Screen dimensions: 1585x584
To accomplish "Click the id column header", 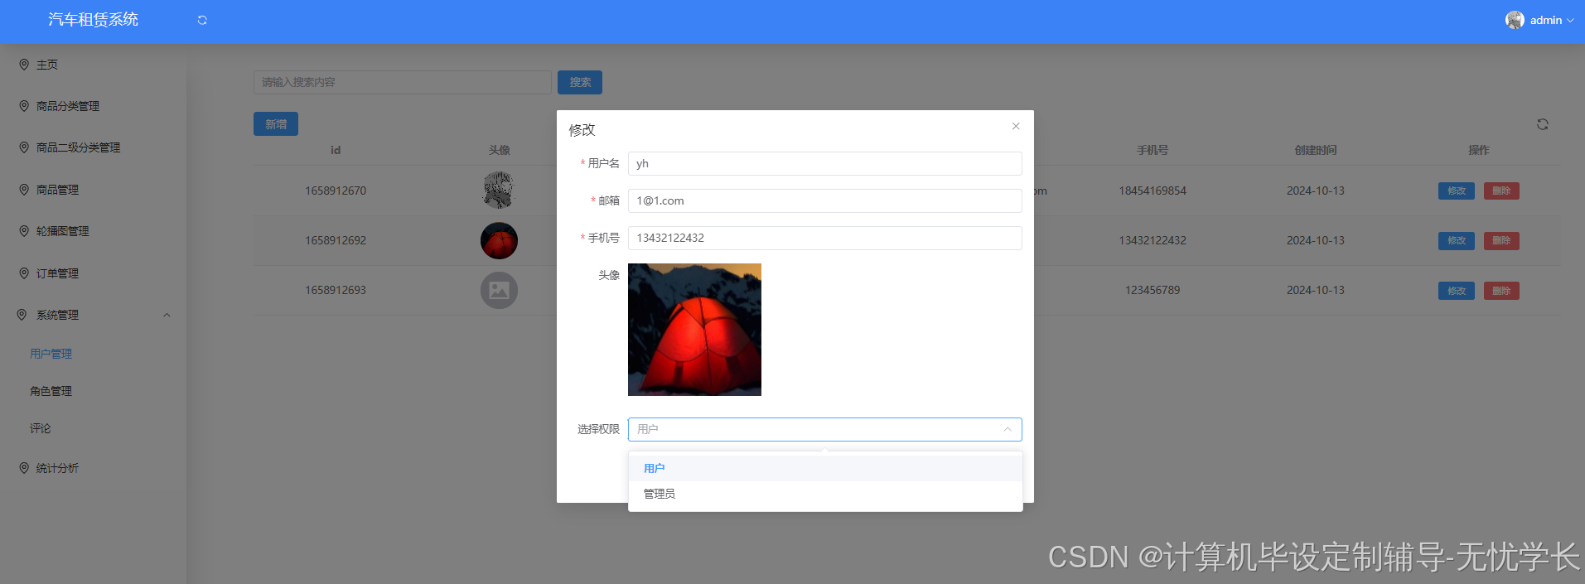I will click(x=336, y=150).
